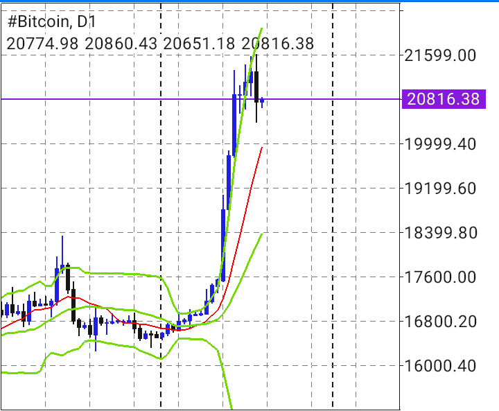Click the 18399.80 price axis label
Image resolution: width=499 pixels, height=411 pixels.
click(x=440, y=233)
